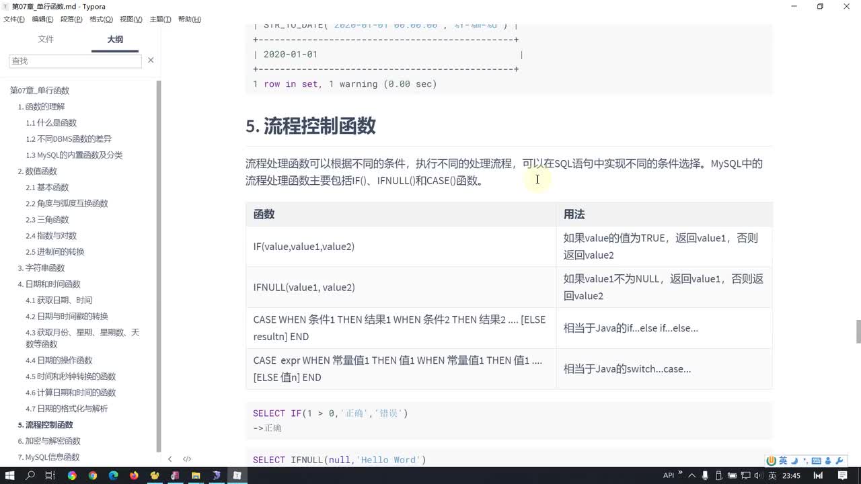
Task: Toggle IME punctuation mode button
Action: tap(805, 461)
